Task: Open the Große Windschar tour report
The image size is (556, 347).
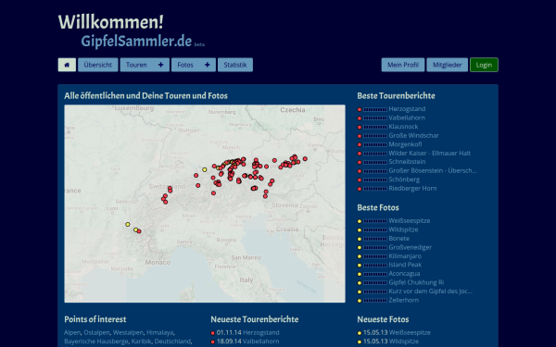Action: 413,135
